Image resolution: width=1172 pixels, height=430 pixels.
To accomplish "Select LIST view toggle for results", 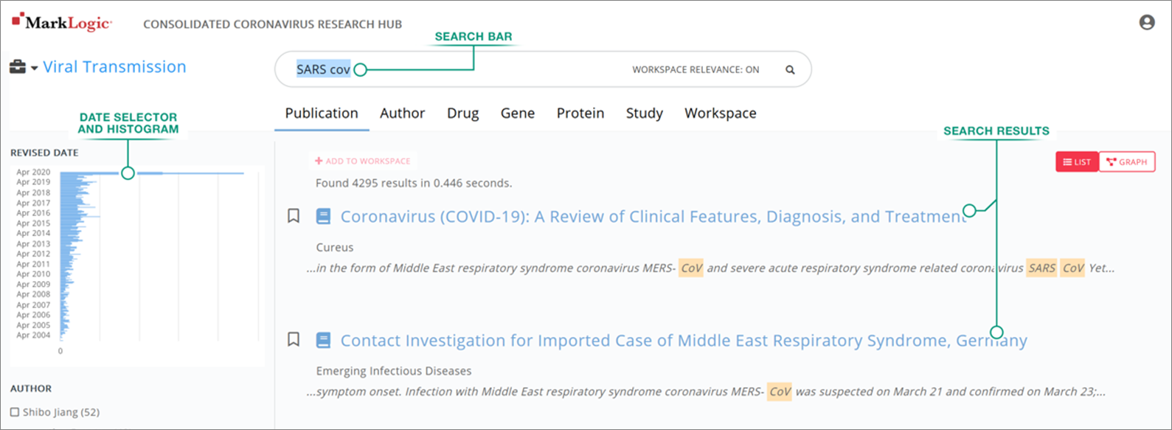I will point(1076,162).
